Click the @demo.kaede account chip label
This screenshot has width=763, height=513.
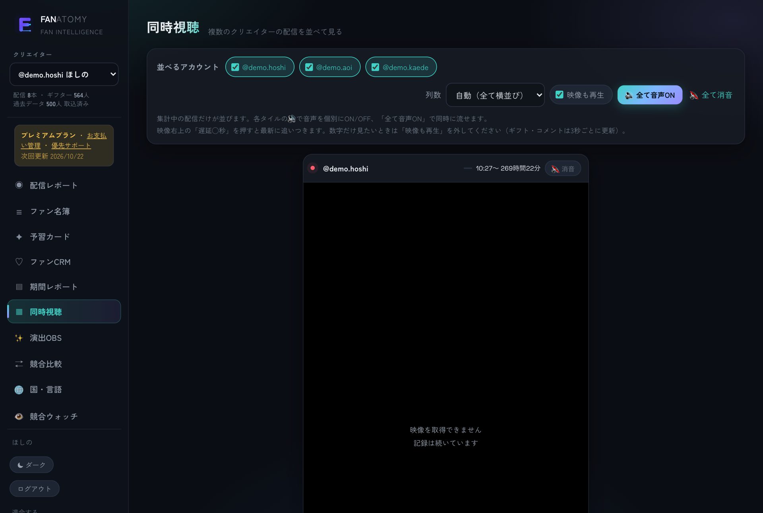tap(405, 68)
